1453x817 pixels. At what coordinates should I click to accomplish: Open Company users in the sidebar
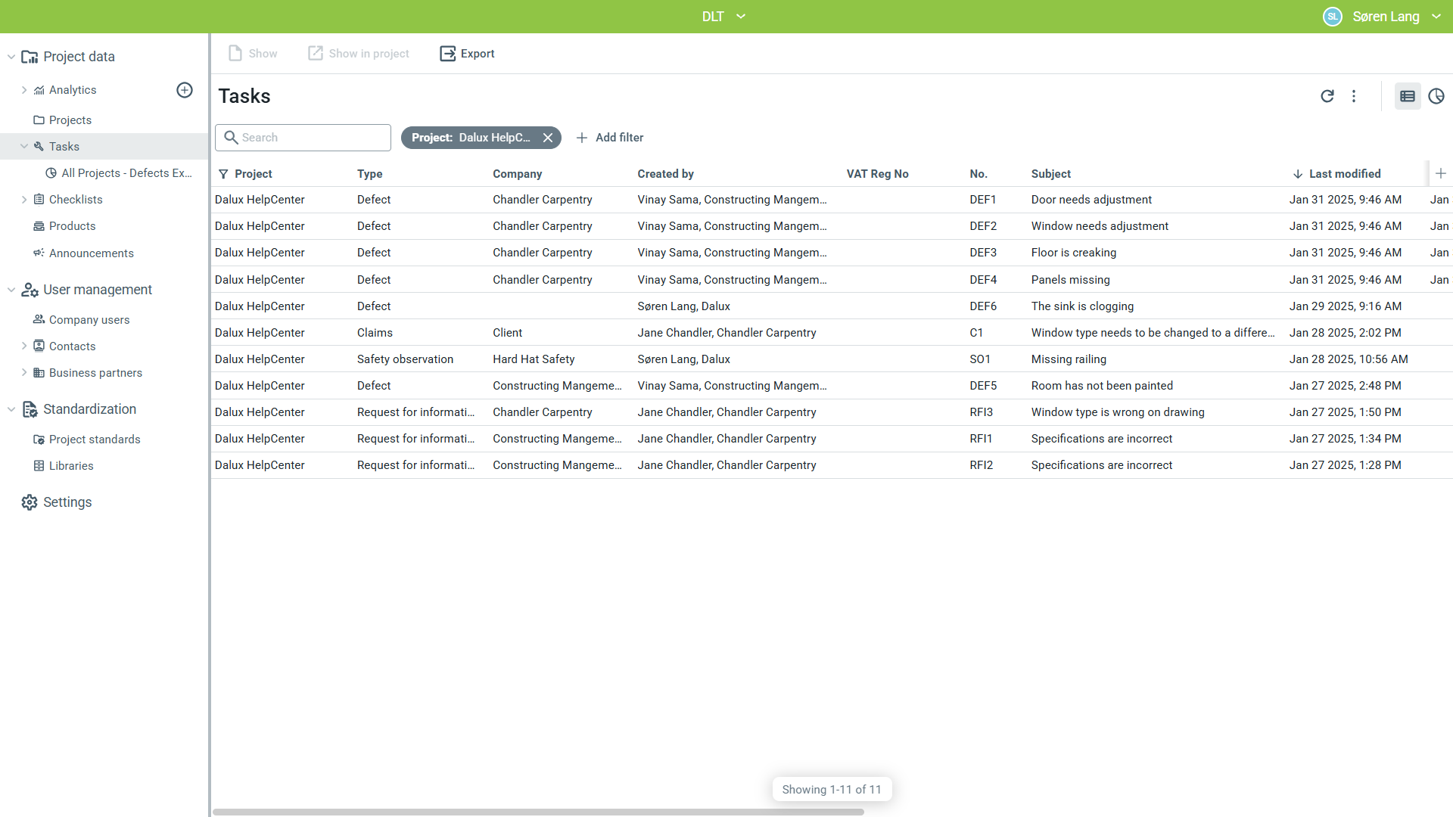pyautogui.click(x=89, y=320)
